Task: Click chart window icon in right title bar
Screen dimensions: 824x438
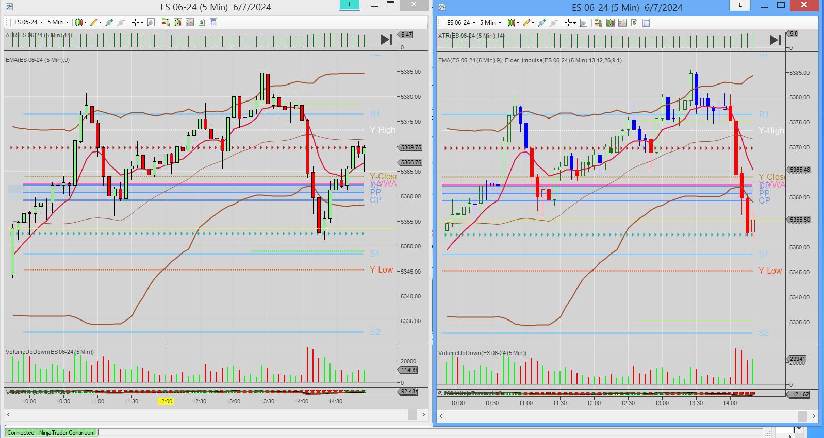Action: (x=442, y=7)
